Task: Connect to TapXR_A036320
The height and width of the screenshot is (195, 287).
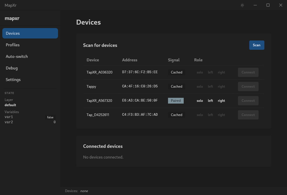Action: tap(248, 72)
